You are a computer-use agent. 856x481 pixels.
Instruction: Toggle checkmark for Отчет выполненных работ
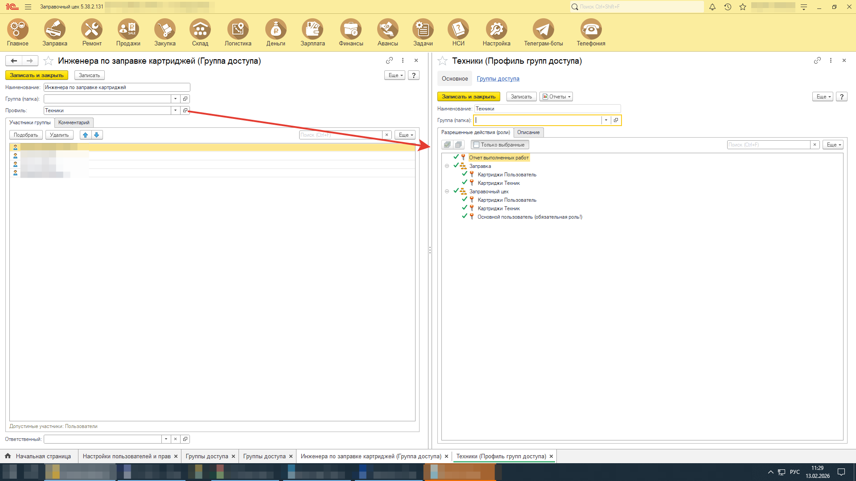point(456,157)
